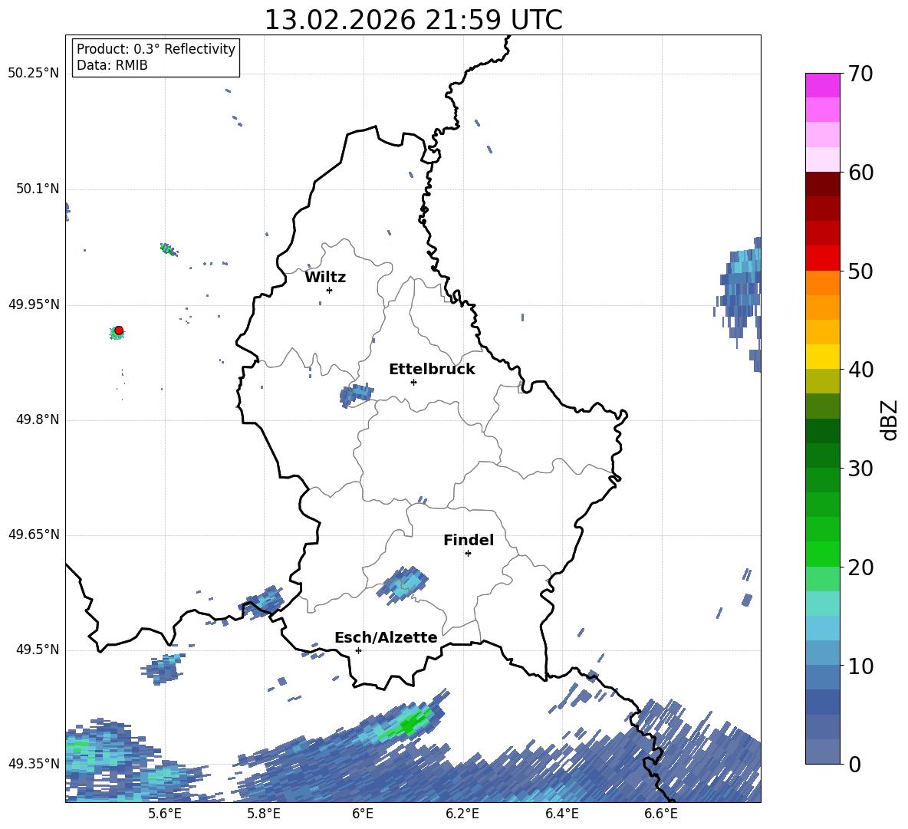
Task: Click the 60 colorbar tick label
Action: pyautogui.click(x=860, y=173)
